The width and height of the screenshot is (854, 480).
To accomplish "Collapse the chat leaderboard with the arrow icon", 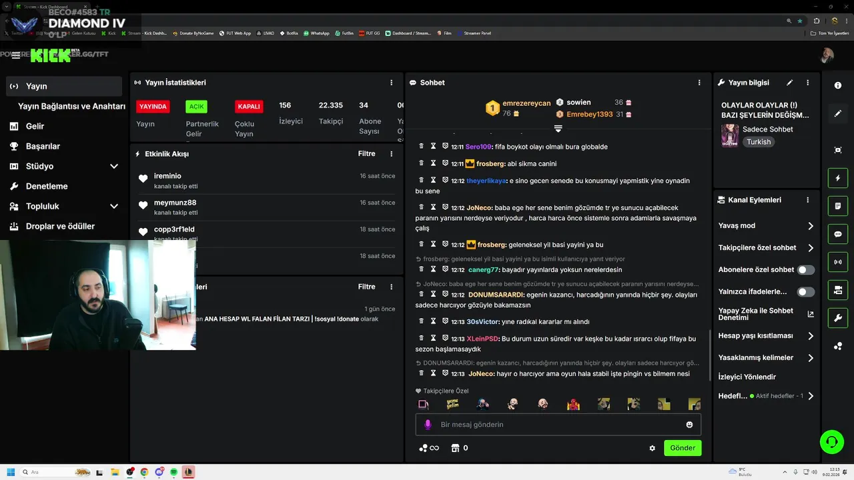I will 558,128.
